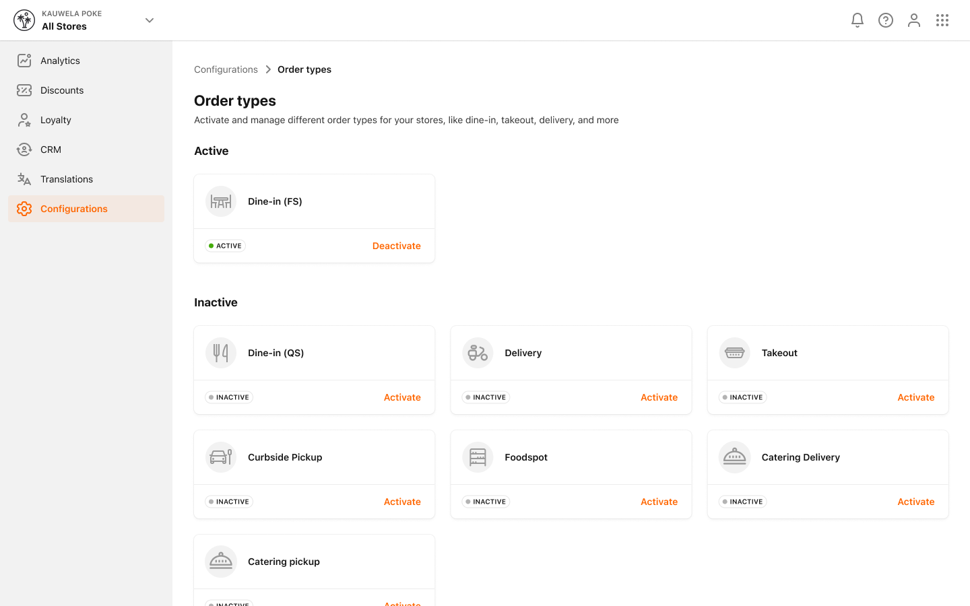The height and width of the screenshot is (606, 970).
Task: Open the Analytics section icon in sidebar
Action: click(x=24, y=61)
